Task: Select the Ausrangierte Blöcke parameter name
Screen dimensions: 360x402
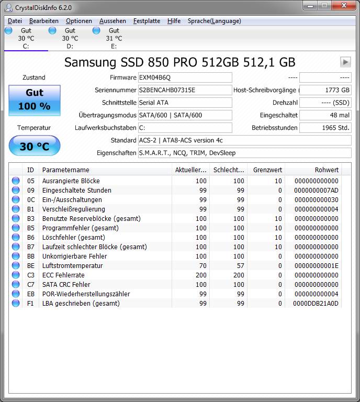Action: click(71, 181)
